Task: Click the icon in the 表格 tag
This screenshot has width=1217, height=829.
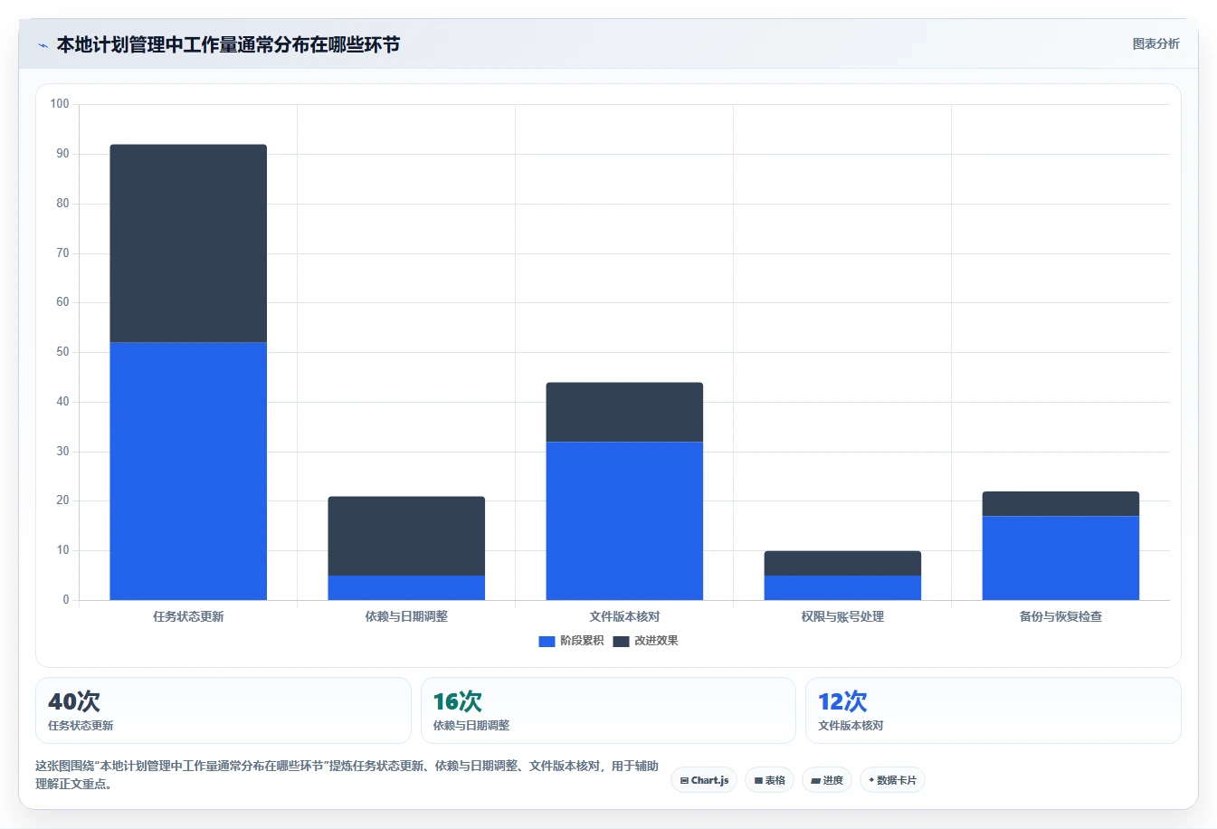Action: [x=758, y=780]
